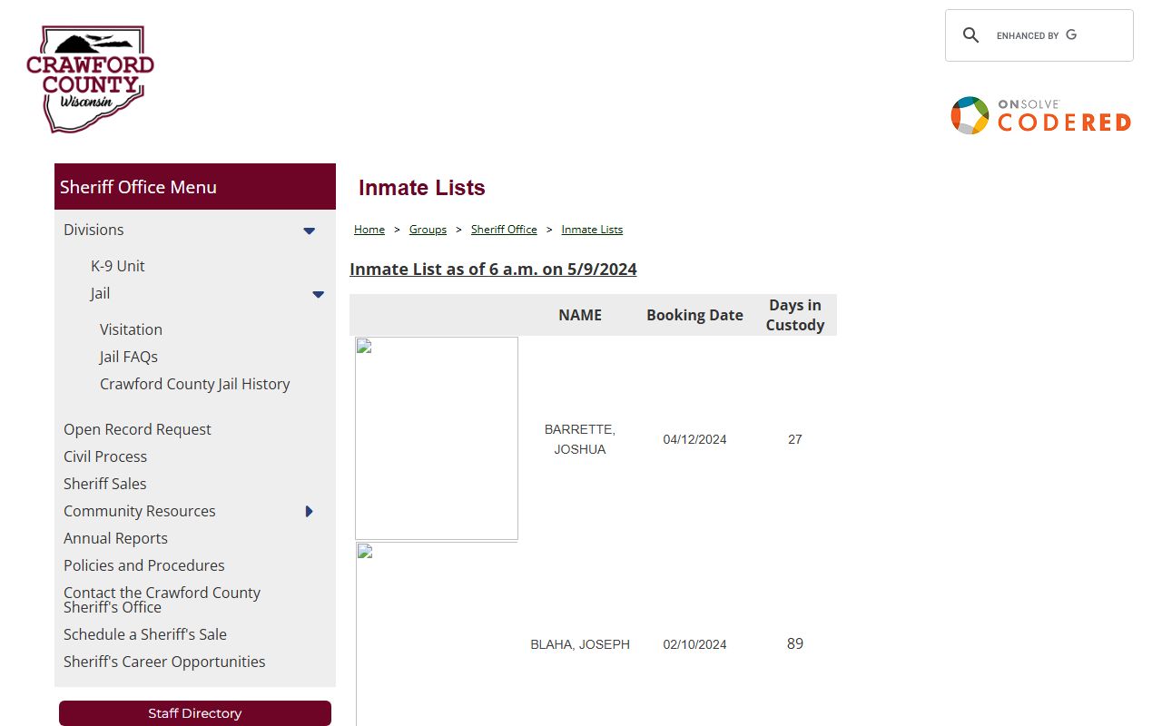The width and height of the screenshot is (1162, 726).
Task: View Policies and Procedures
Action: click(143, 565)
